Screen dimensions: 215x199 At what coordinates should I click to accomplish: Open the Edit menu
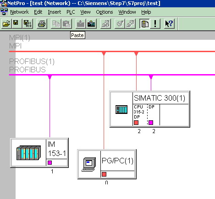(38, 12)
